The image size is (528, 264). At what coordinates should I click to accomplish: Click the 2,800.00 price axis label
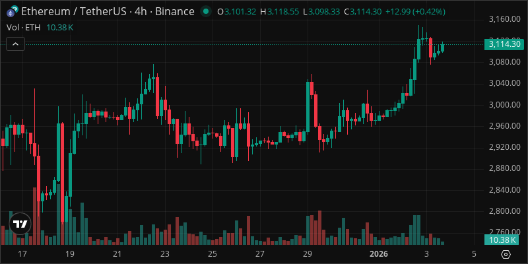(504, 211)
